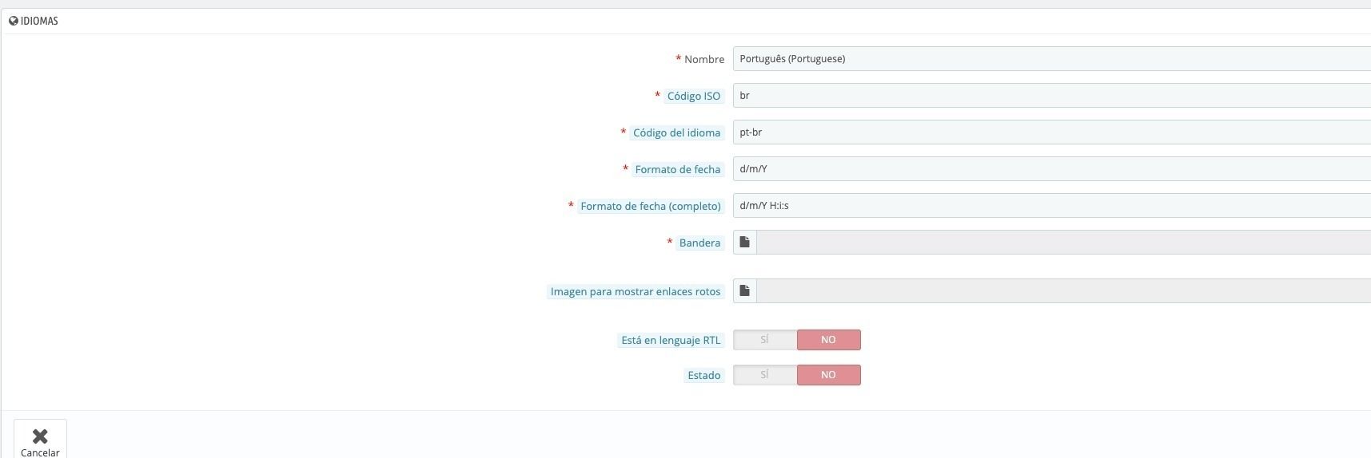The width and height of the screenshot is (1371, 458).
Task: Select the Código del idioma input
Action: [x=1052, y=132]
